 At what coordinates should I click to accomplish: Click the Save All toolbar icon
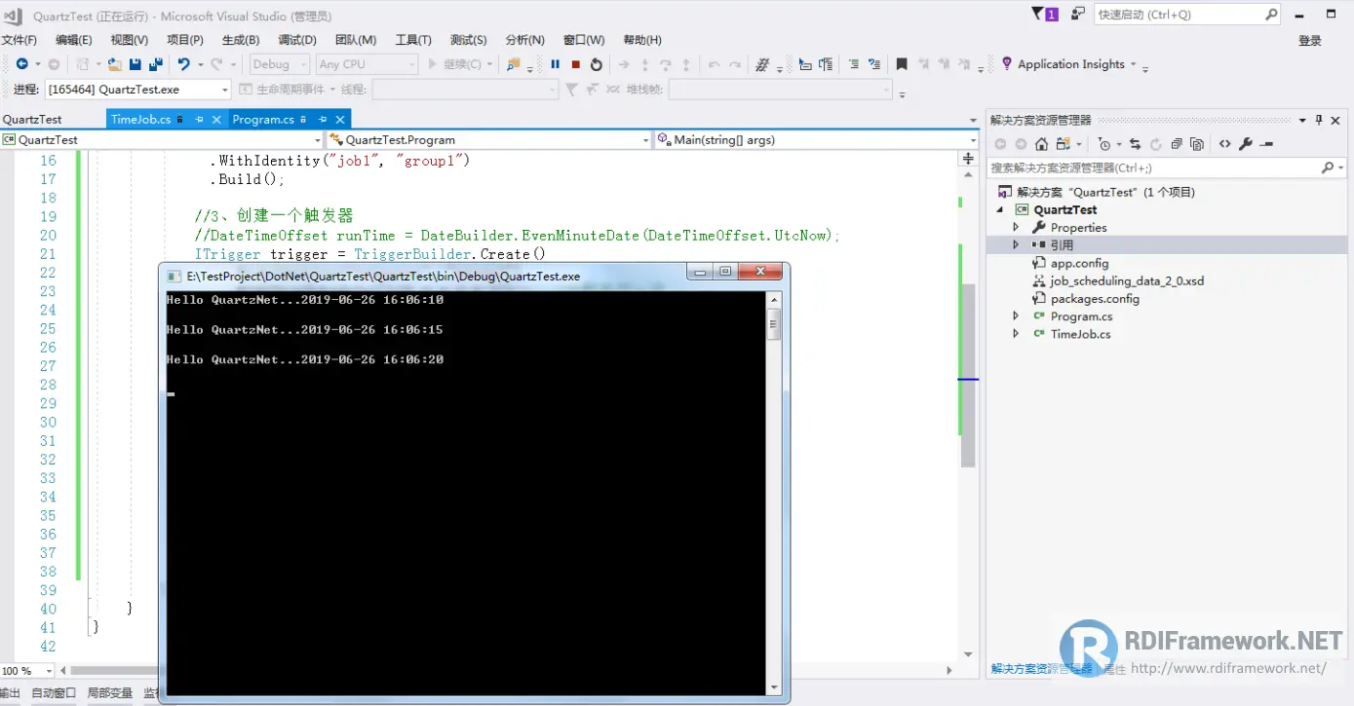tap(155, 64)
